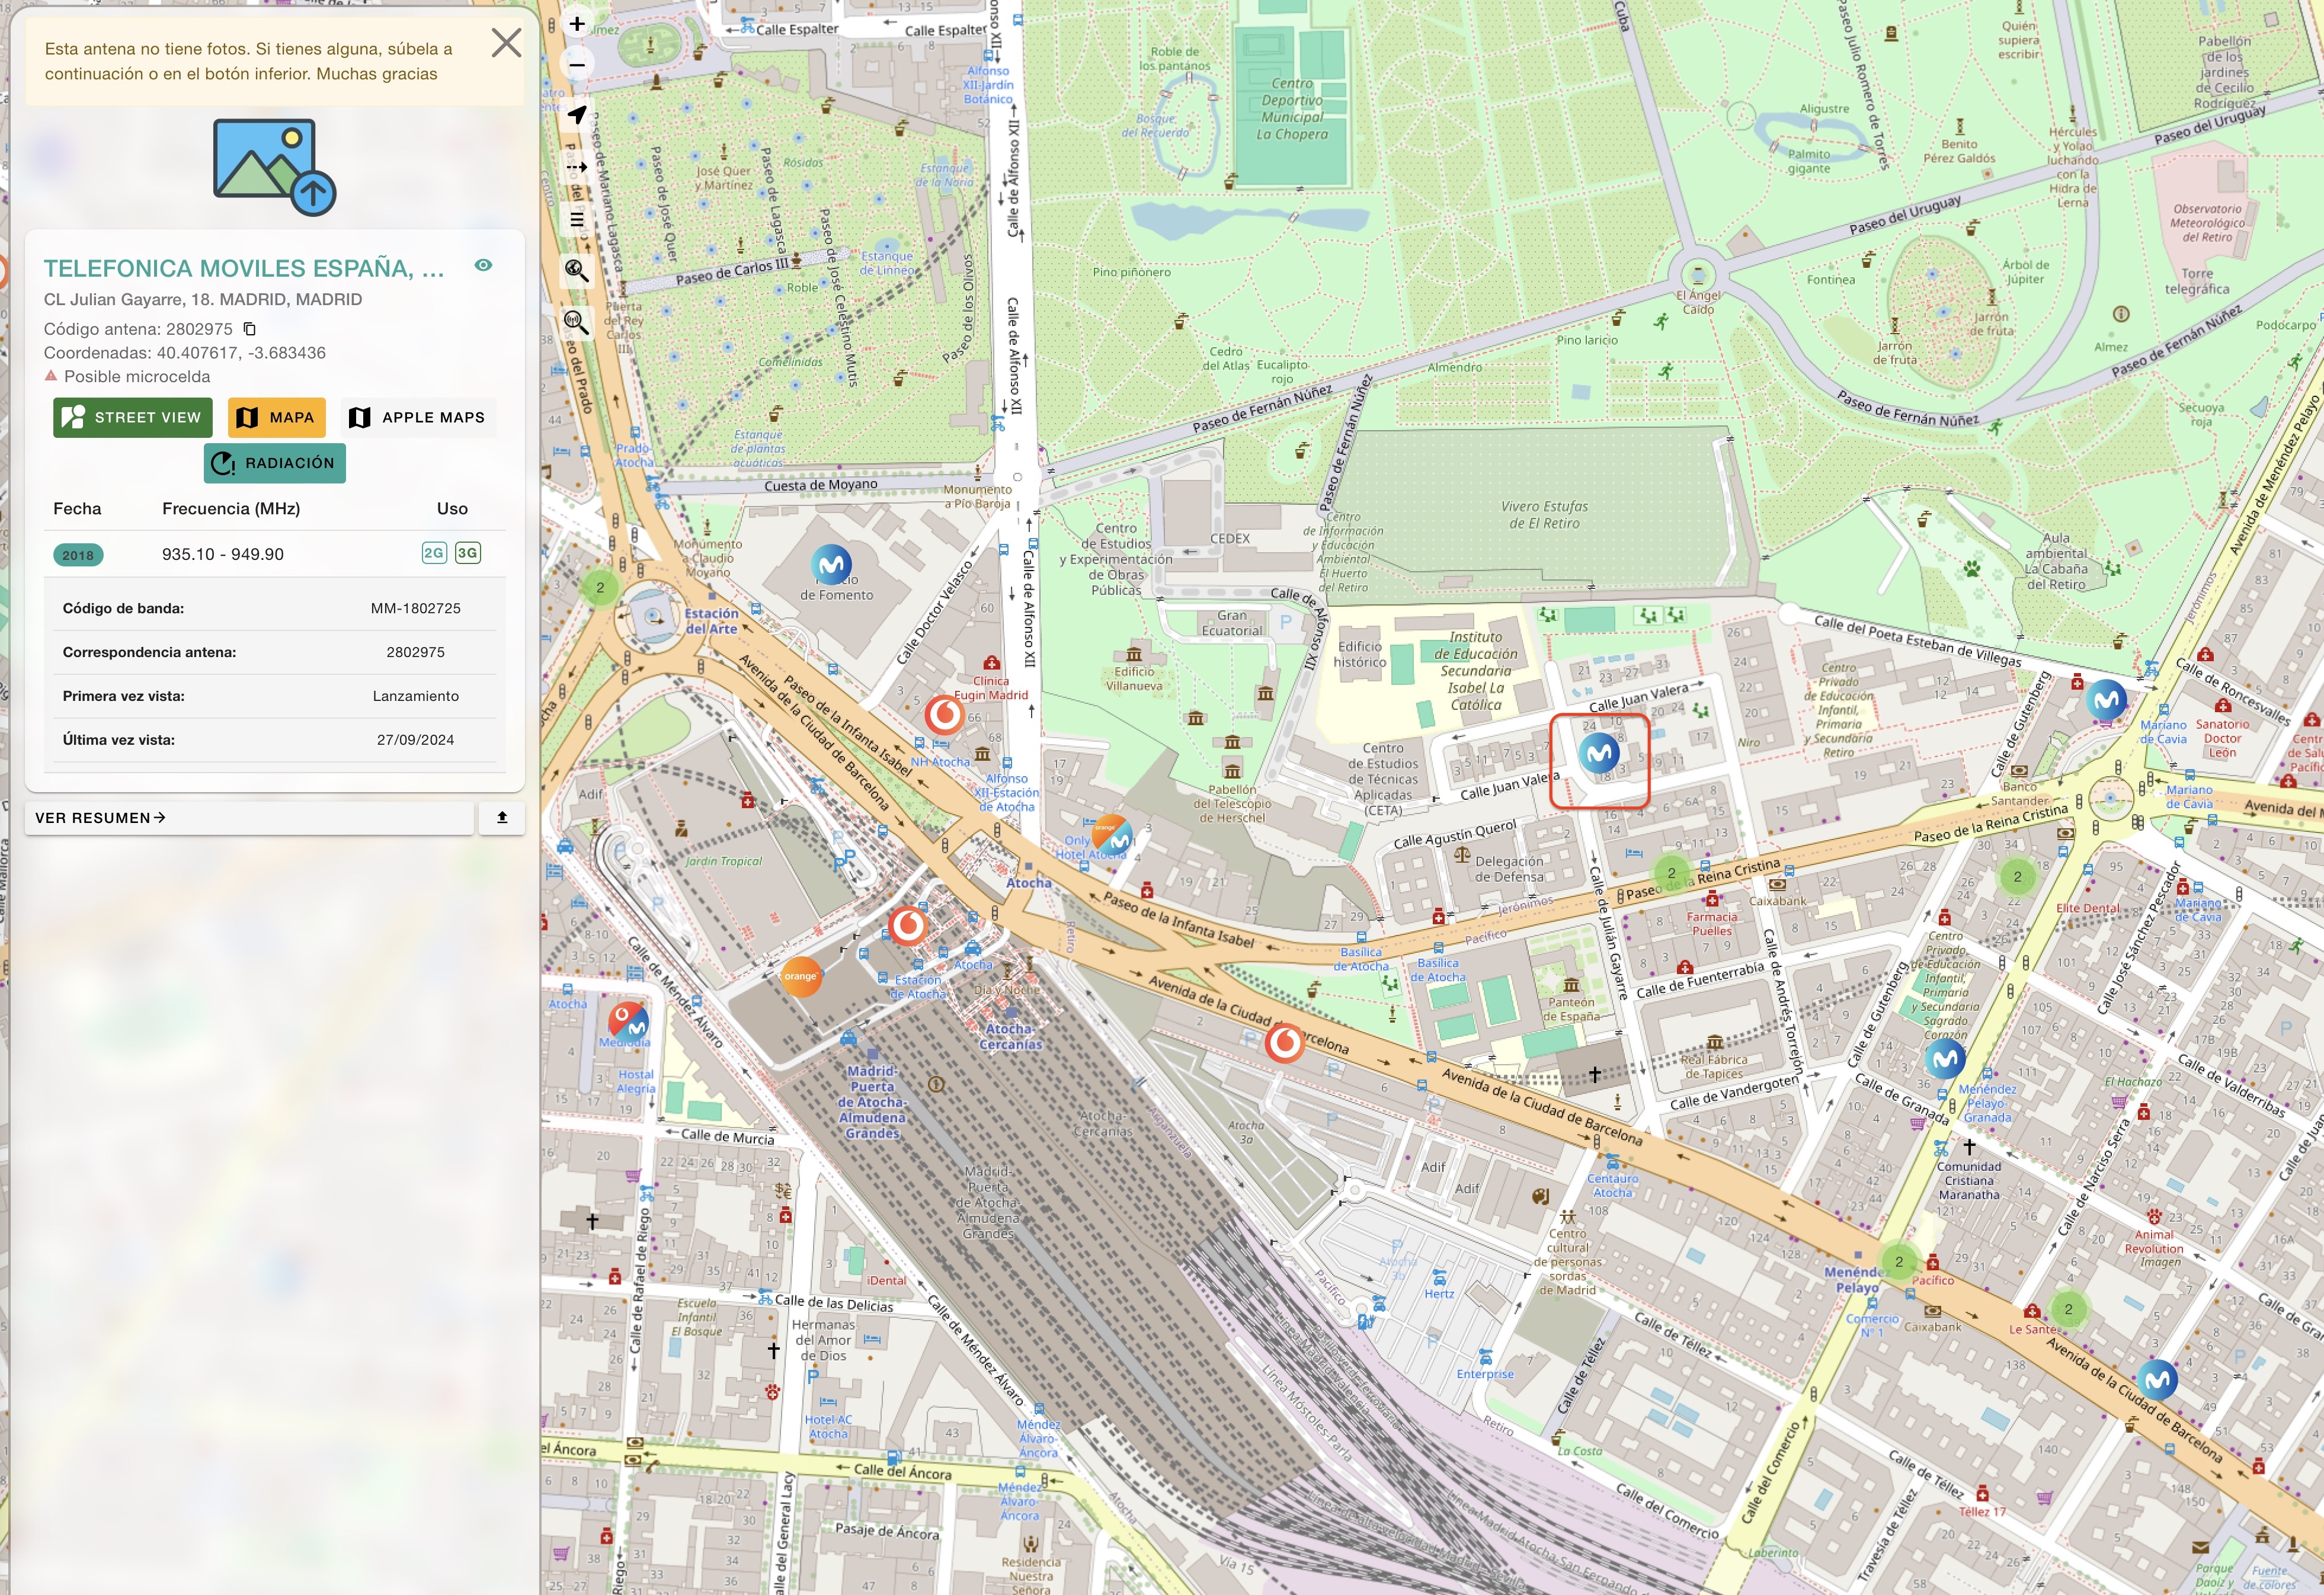Copy the antenna code 2802975
This screenshot has width=2324, height=1595.
coord(250,329)
